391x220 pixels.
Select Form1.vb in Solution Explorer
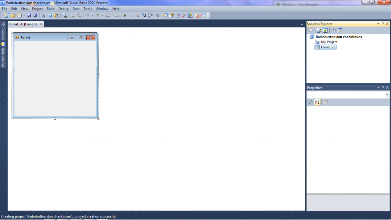328,47
